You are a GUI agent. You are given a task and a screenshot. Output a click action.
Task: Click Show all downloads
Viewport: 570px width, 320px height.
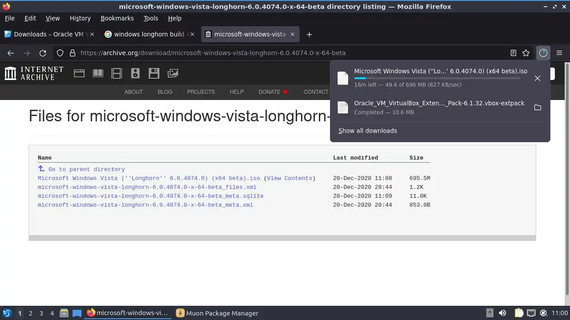click(x=367, y=131)
